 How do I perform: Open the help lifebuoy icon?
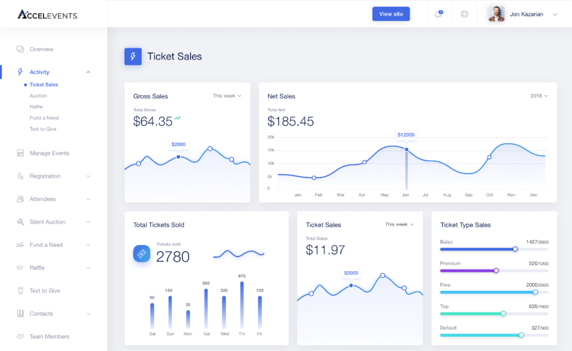coord(465,14)
